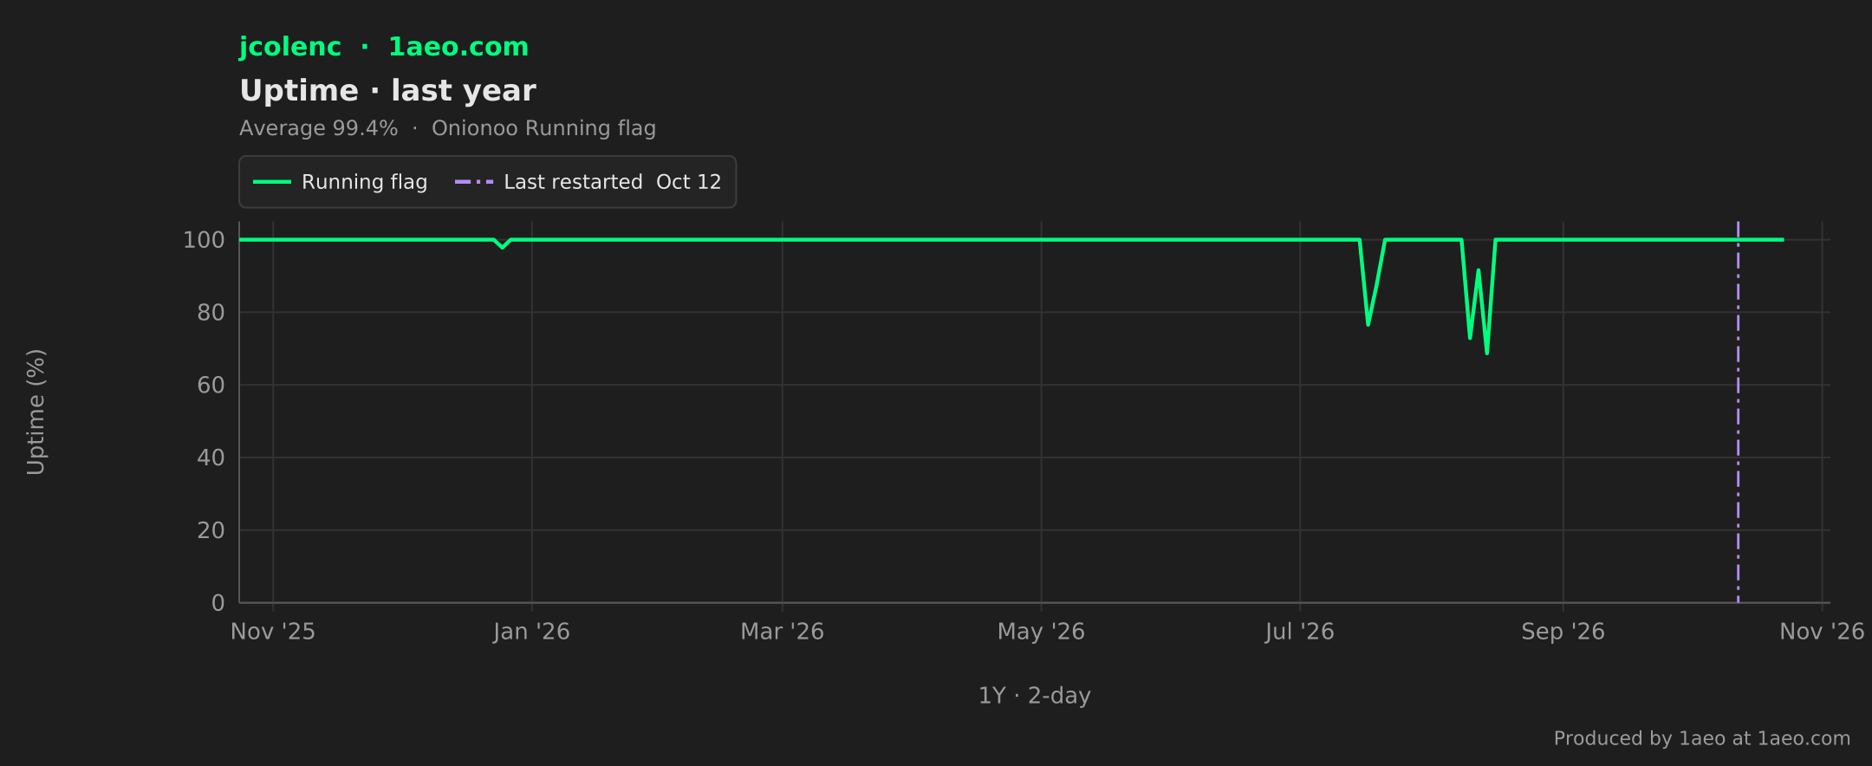Click the "Uptime (%)" y-axis title
This screenshot has height=766, width=1872.
pyautogui.click(x=36, y=412)
